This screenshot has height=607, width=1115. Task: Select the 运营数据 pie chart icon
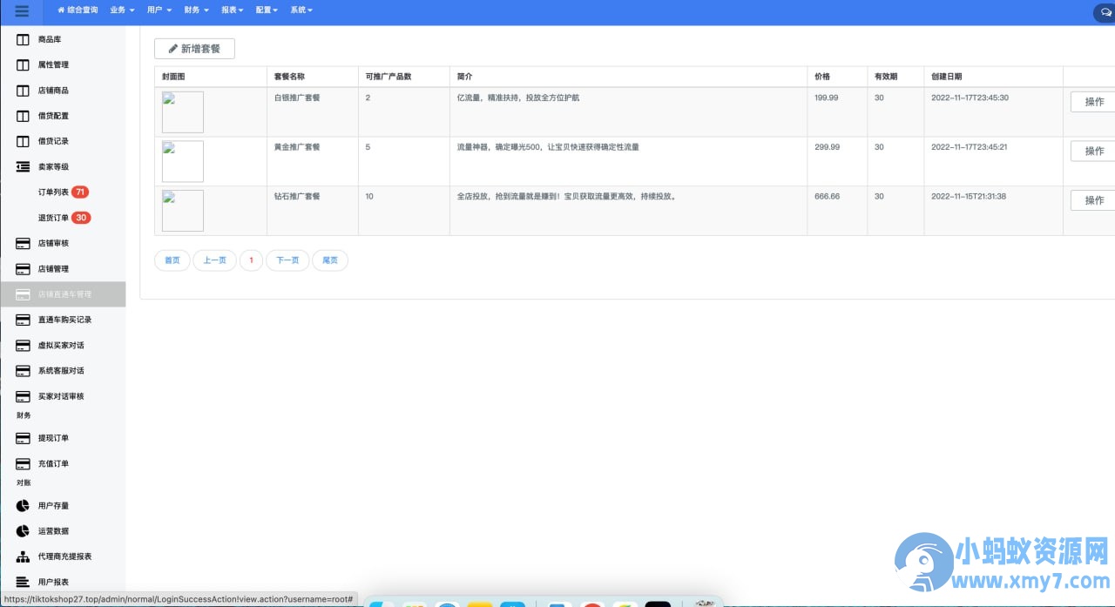click(23, 530)
